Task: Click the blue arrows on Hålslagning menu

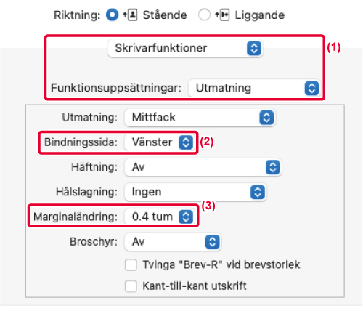Action: pyautogui.click(x=258, y=192)
